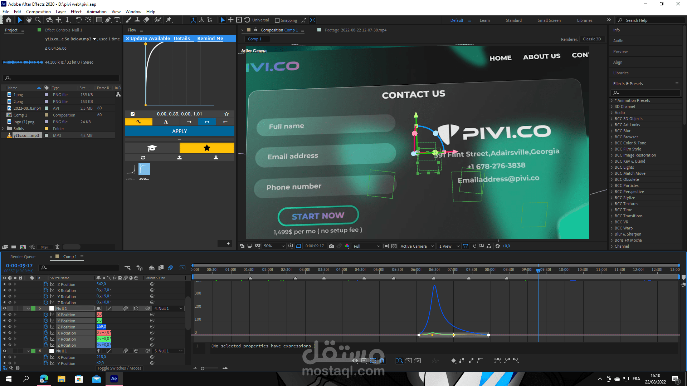Screen dimensions: 687x386
Task: Click Toggle Switches / Modes button
Action: coord(119,368)
